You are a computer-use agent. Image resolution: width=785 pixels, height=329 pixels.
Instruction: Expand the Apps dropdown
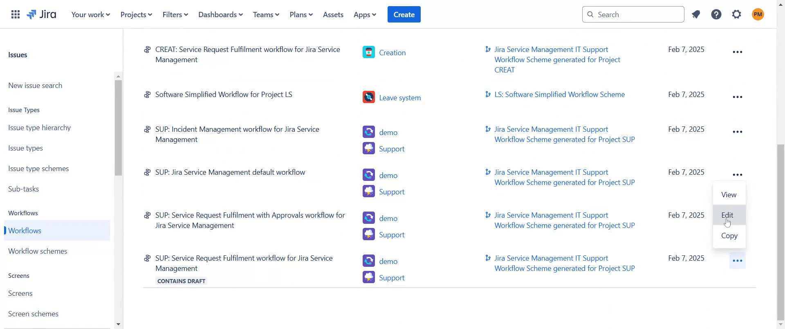tap(365, 15)
